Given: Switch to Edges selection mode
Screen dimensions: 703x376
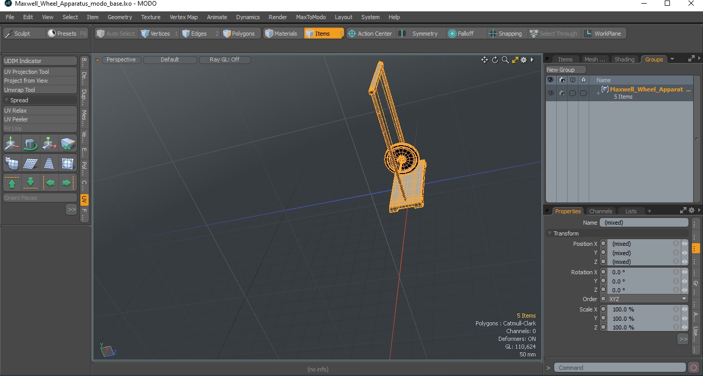Looking at the screenshot, I should [x=200, y=34].
